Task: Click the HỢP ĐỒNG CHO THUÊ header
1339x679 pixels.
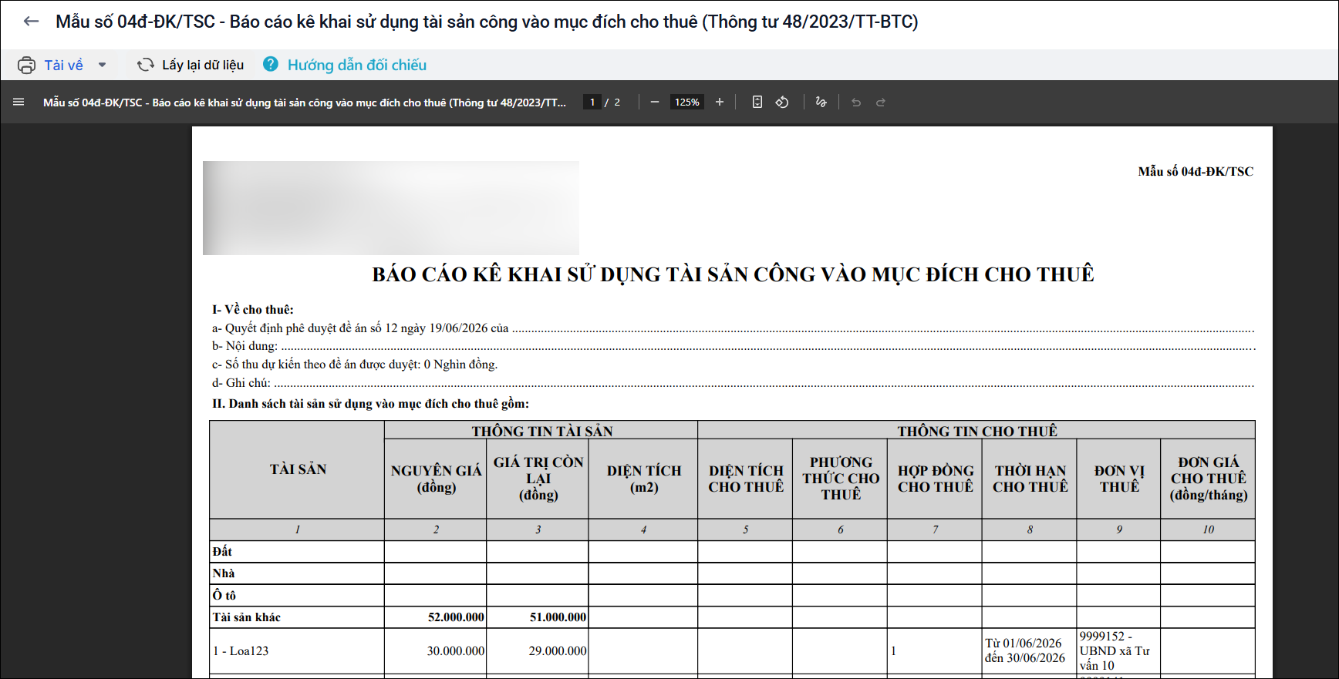Action: pyautogui.click(x=936, y=479)
